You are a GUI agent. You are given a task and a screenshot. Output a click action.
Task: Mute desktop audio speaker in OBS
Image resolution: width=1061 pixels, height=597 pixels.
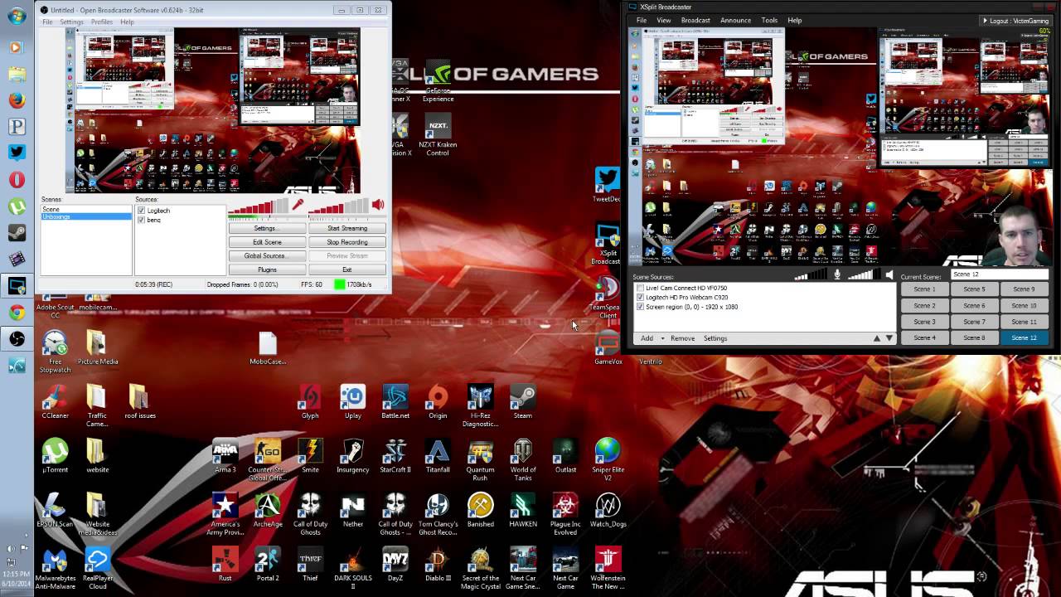point(378,205)
